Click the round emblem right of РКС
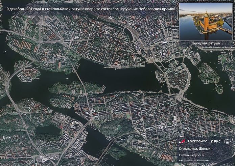The image size is (235, 166). tap(228, 142)
